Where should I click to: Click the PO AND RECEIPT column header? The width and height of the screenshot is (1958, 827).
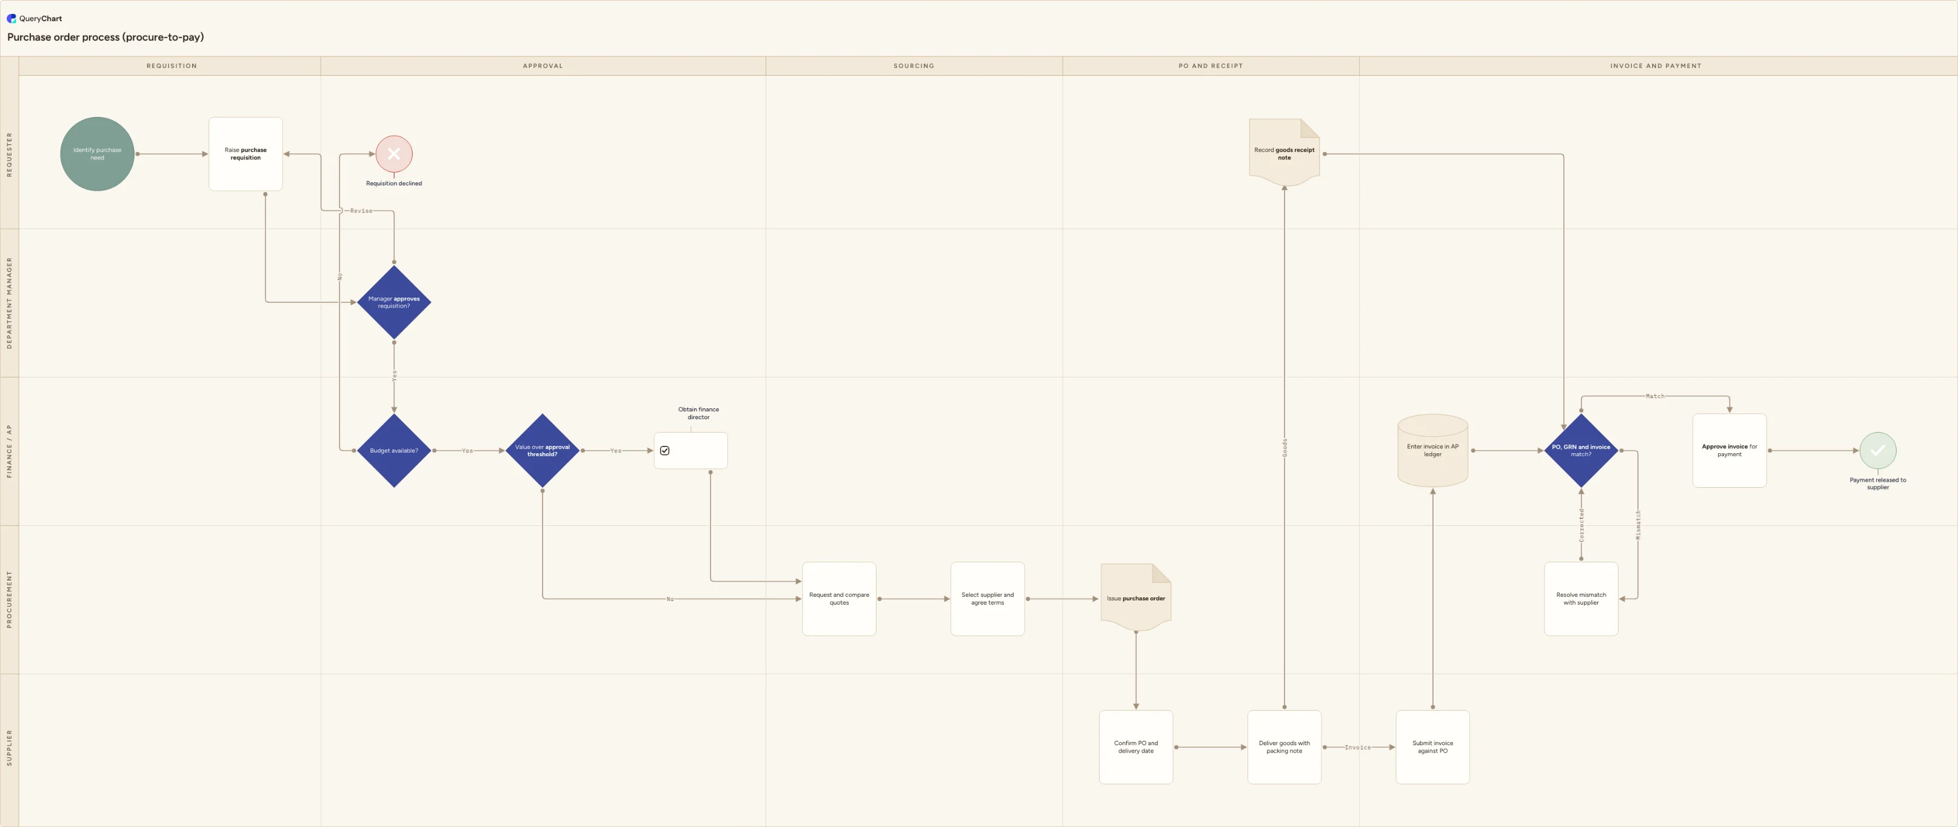1210,66
